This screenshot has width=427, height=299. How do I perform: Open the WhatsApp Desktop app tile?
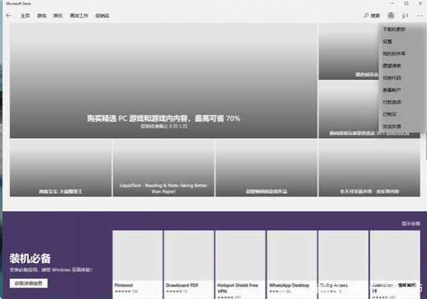point(292,264)
